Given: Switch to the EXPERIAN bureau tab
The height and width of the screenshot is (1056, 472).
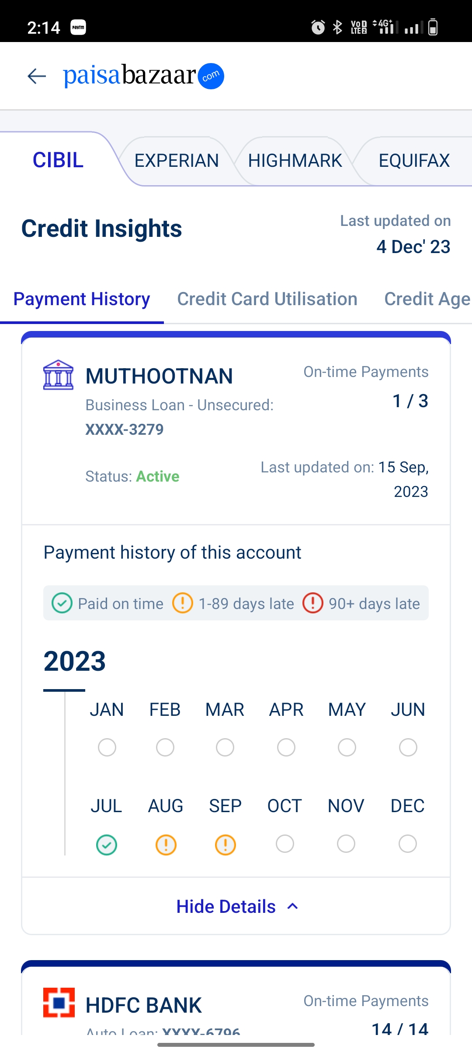Looking at the screenshot, I should [177, 161].
